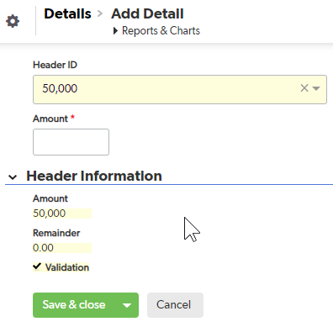Open the Save & close options arrow
This screenshot has height=327, width=333.
pyautogui.click(x=127, y=305)
